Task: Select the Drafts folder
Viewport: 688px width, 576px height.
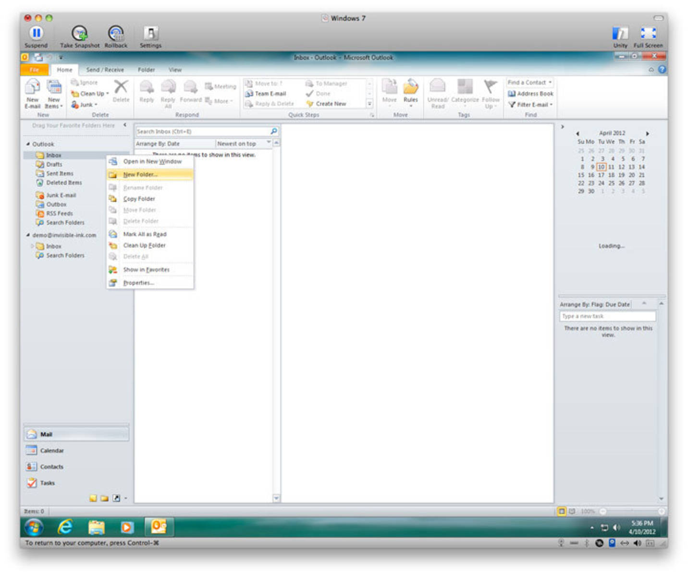Action: tap(54, 164)
